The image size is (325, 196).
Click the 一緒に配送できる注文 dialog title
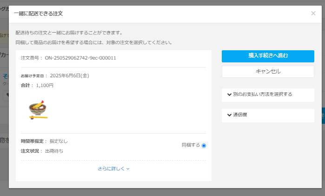(x=38, y=14)
